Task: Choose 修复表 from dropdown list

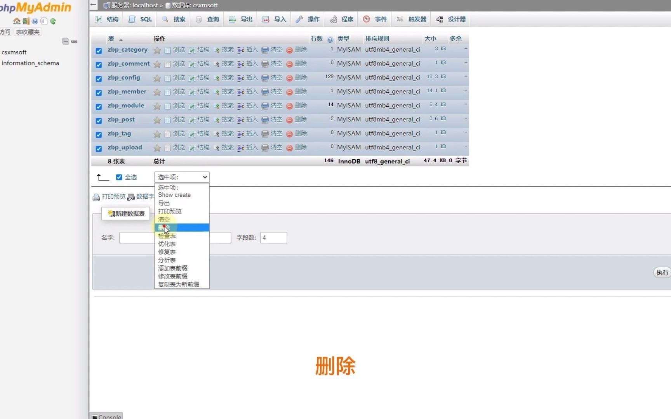Action: [182, 252]
